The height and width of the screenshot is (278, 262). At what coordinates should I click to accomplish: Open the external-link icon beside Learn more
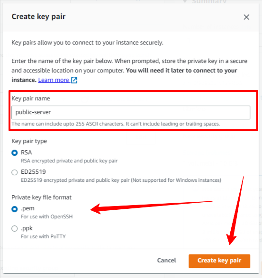(x=74, y=80)
